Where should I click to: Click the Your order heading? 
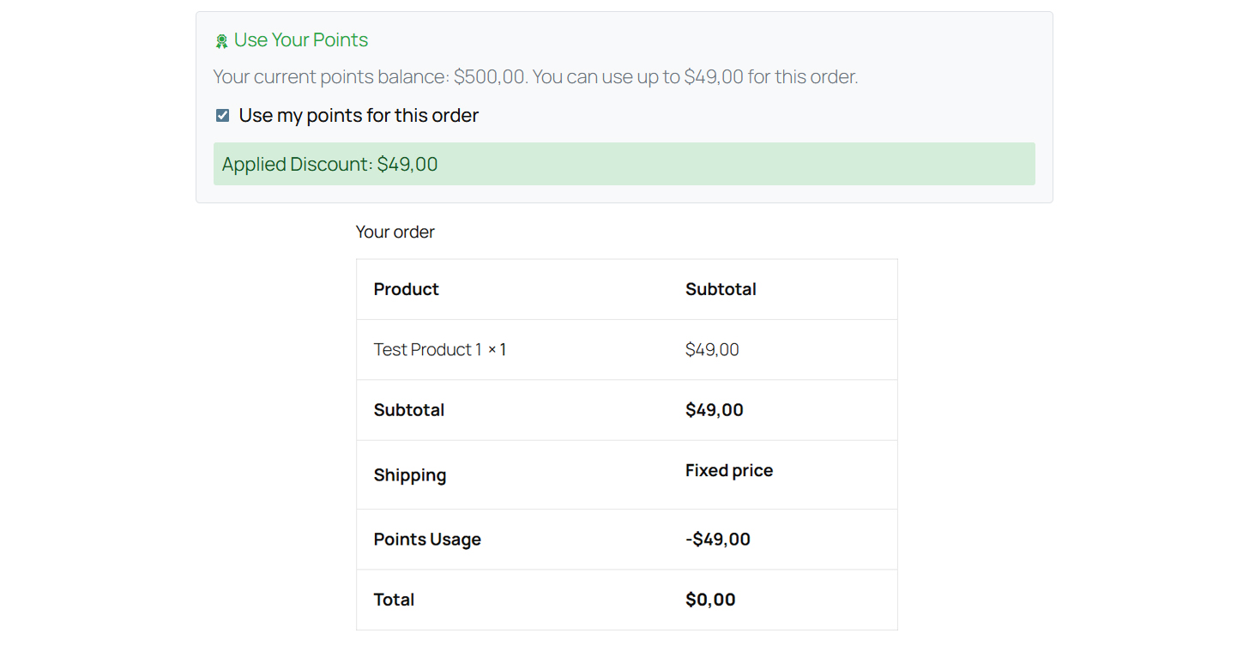coord(395,232)
